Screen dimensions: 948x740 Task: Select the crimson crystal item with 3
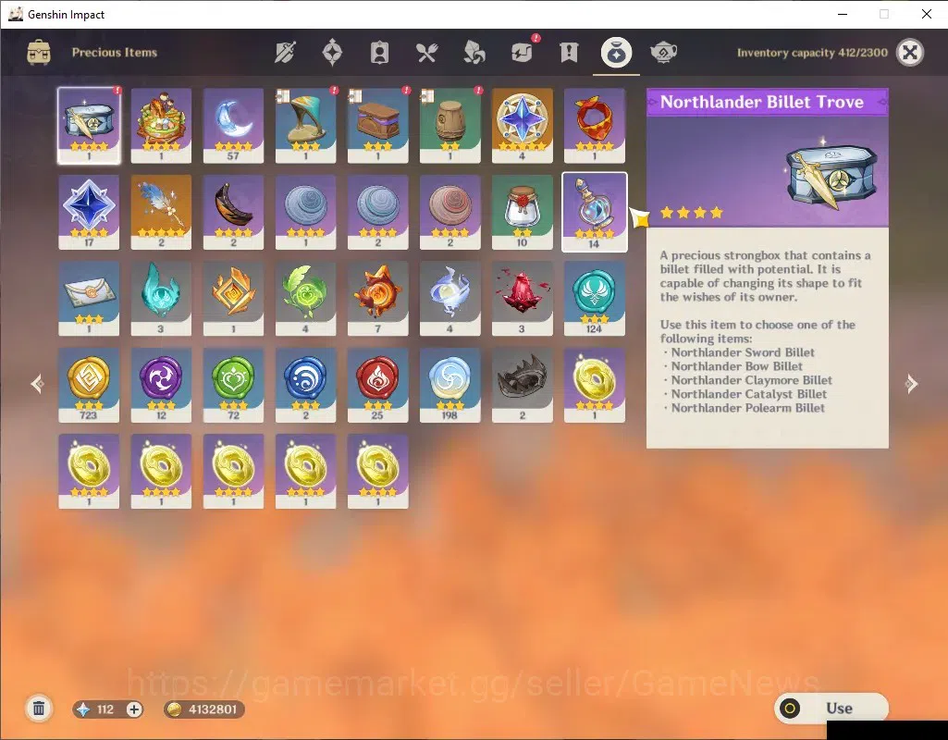point(523,299)
